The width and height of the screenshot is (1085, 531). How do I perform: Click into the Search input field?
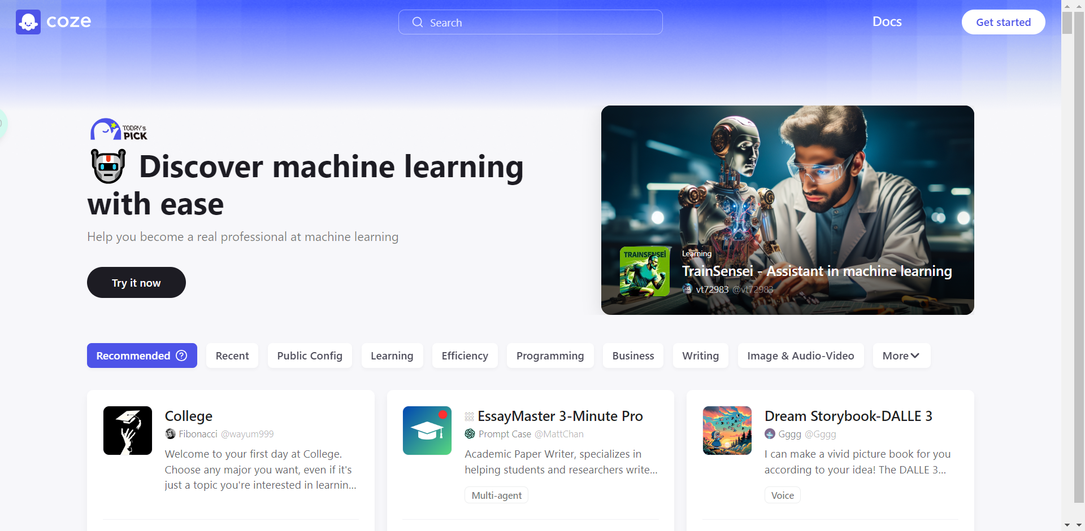pos(537,23)
